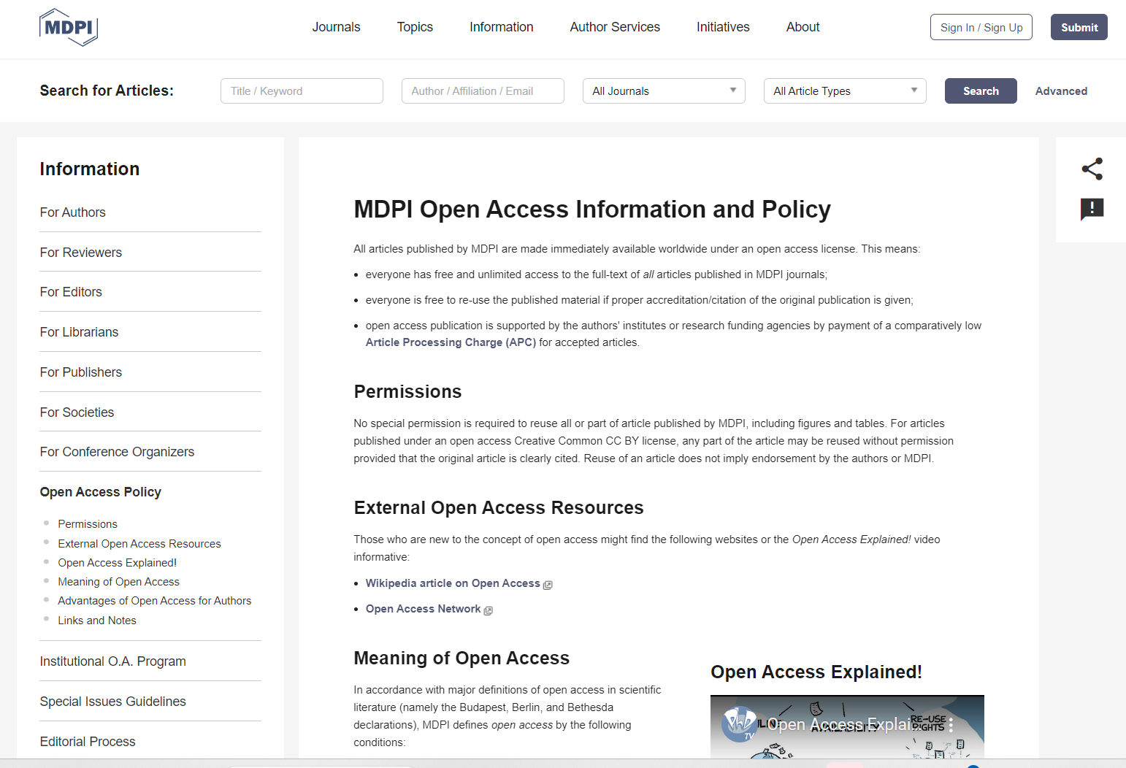The width and height of the screenshot is (1126, 768).
Task: Click the external link icon beside Open Access Network
Action: click(x=489, y=610)
